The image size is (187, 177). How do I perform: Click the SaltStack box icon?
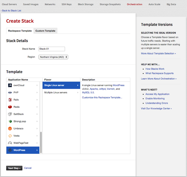10,114
